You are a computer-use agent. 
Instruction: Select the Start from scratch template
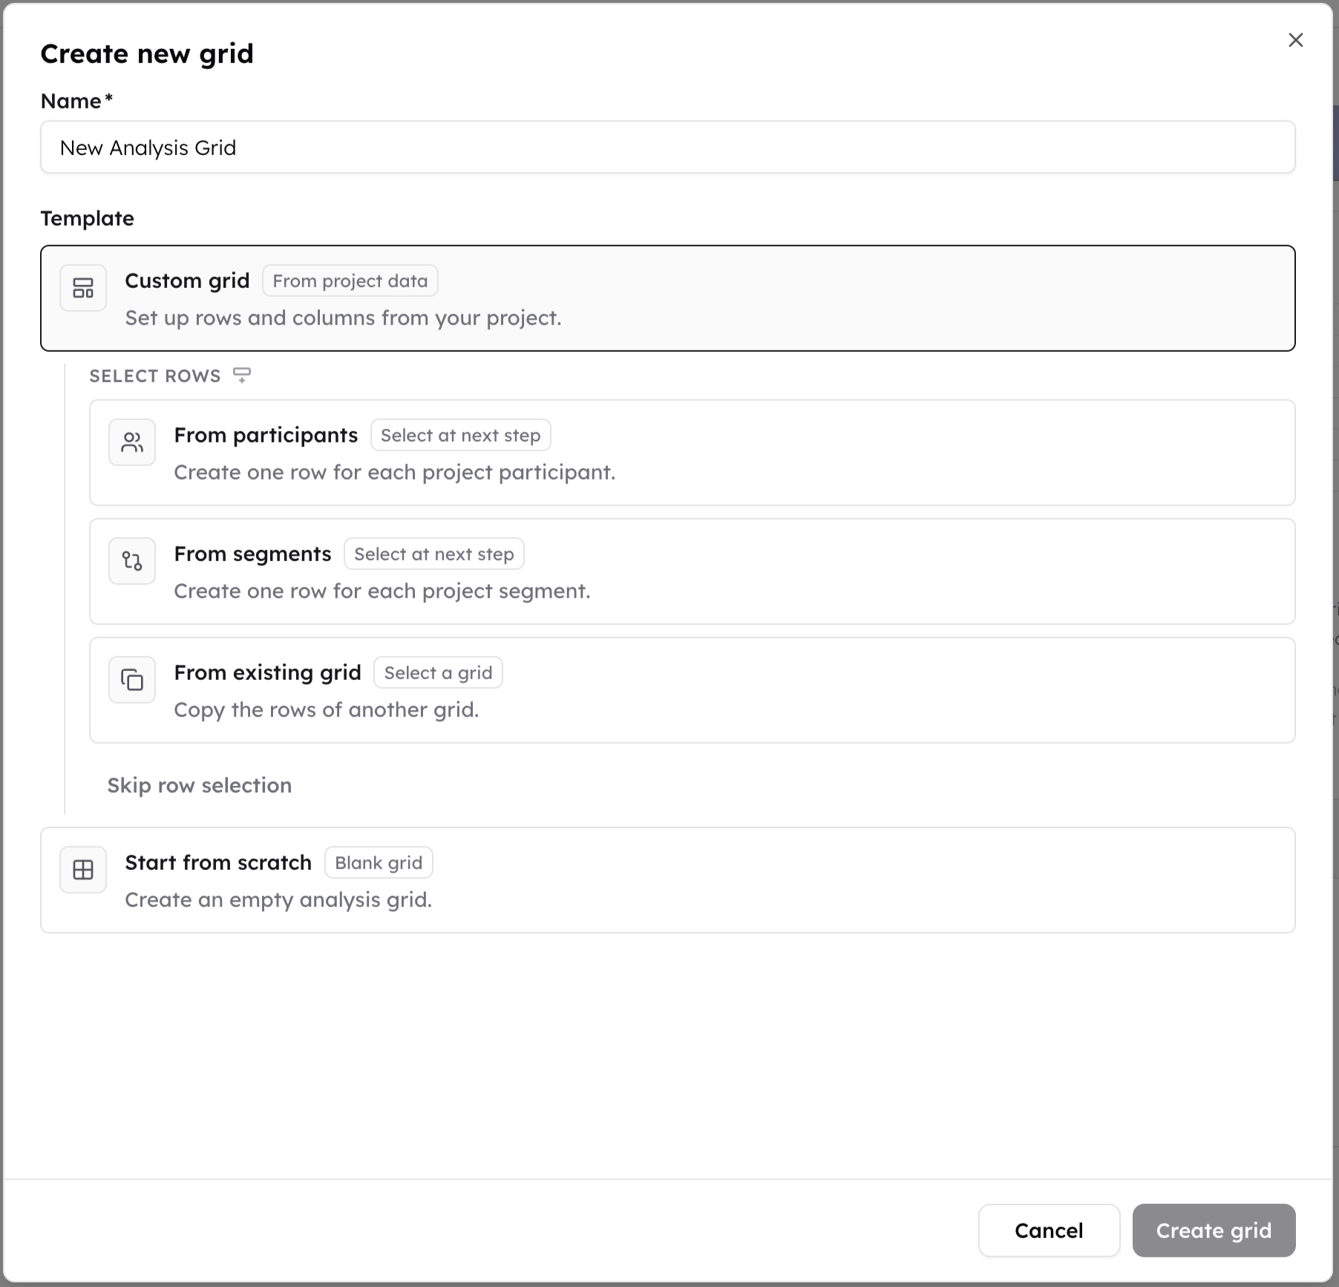[668, 880]
